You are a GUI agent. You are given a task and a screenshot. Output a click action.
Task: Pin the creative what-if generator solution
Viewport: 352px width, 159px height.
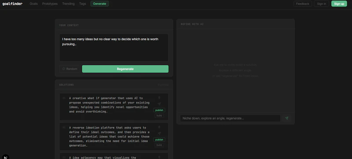point(159,98)
